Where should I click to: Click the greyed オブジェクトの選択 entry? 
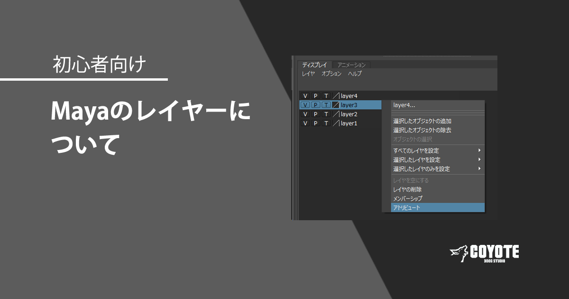[x=438, y=139]
